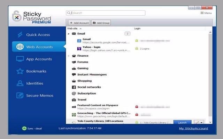Viewport: 223px width, 139px height.
Task: Expand the Finance group
Action: [69, 56]
